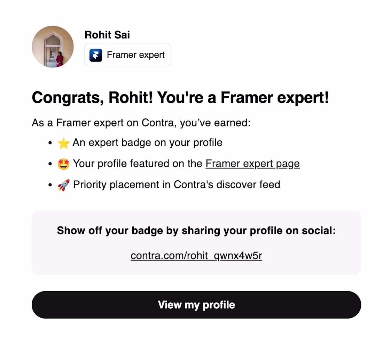Click the Framer logo icon in the badge

pyautogui.click(x=96, y=55)
